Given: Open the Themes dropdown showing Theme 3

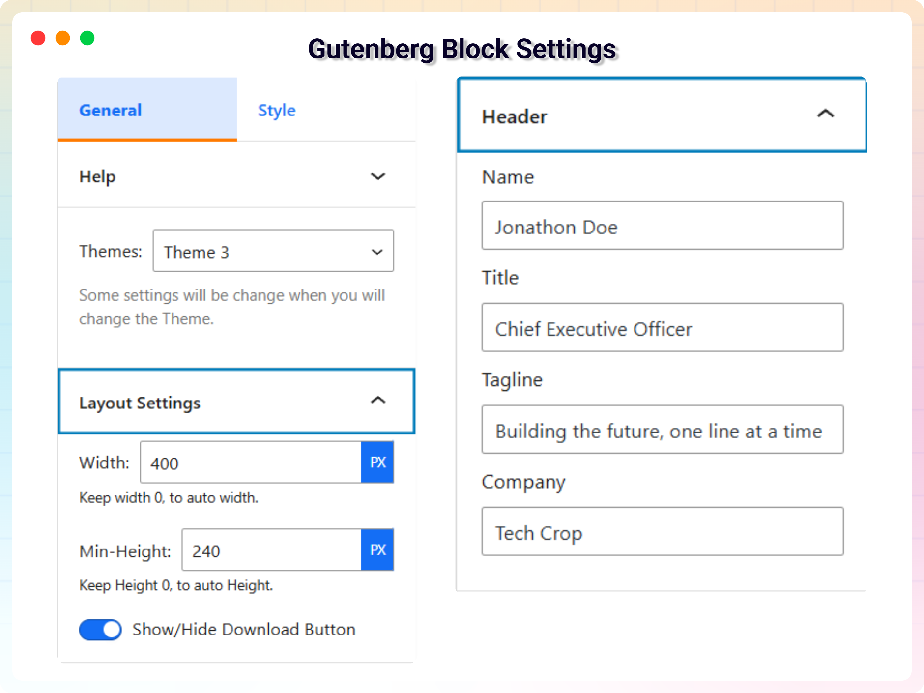Looking at the screenshot, I should click(273, 251).
